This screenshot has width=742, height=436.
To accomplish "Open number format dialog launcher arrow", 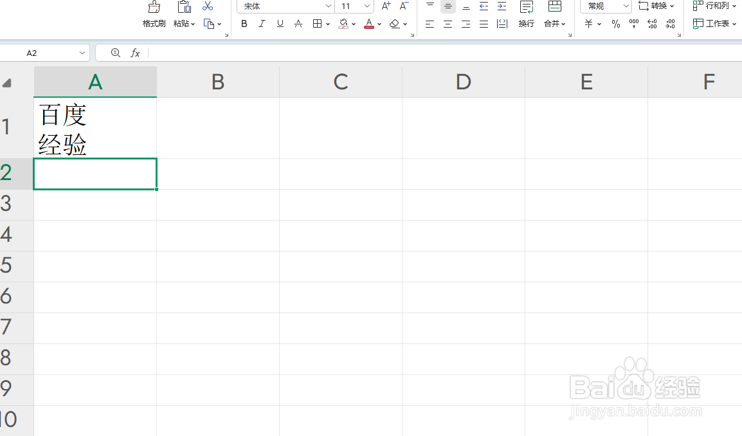I will (x=679, y=35).
